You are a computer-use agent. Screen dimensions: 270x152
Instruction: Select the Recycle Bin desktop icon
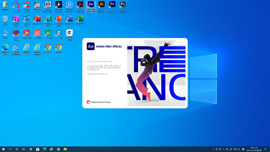tap(5, 20)
